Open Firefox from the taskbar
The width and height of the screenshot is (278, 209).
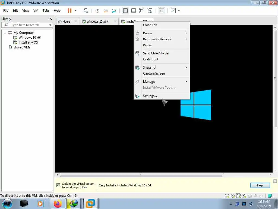point(58,204)
